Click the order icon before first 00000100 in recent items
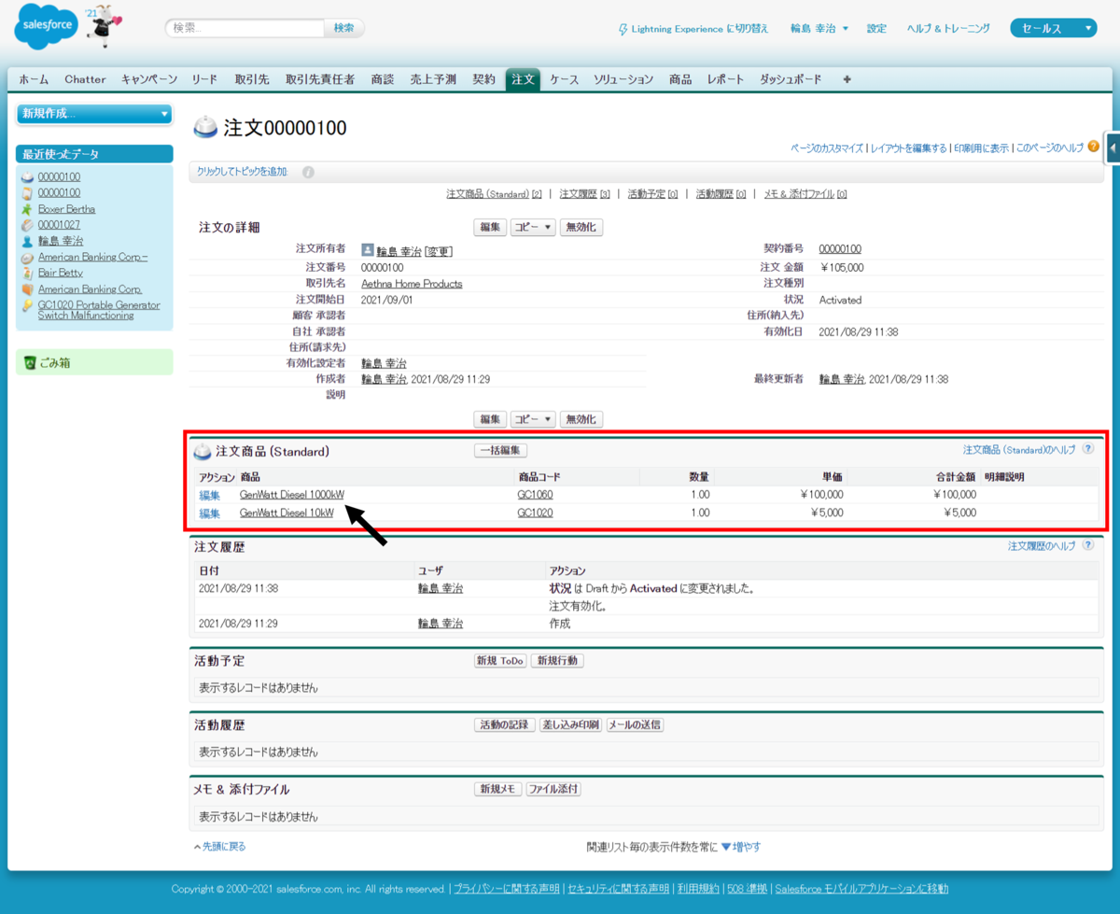This screenshot has height=914, width=1120. click(28, 177)
